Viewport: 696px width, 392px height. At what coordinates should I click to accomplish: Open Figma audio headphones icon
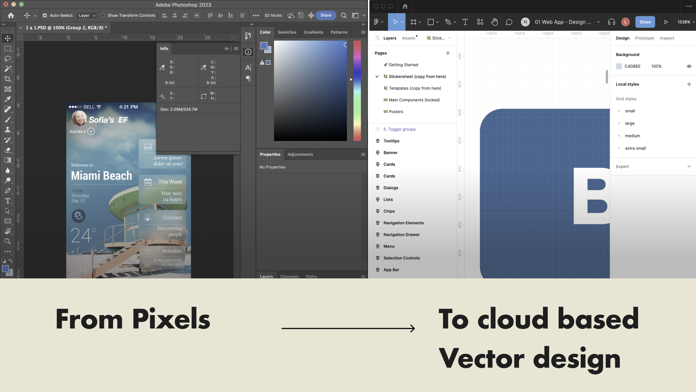tap(612, 22)
